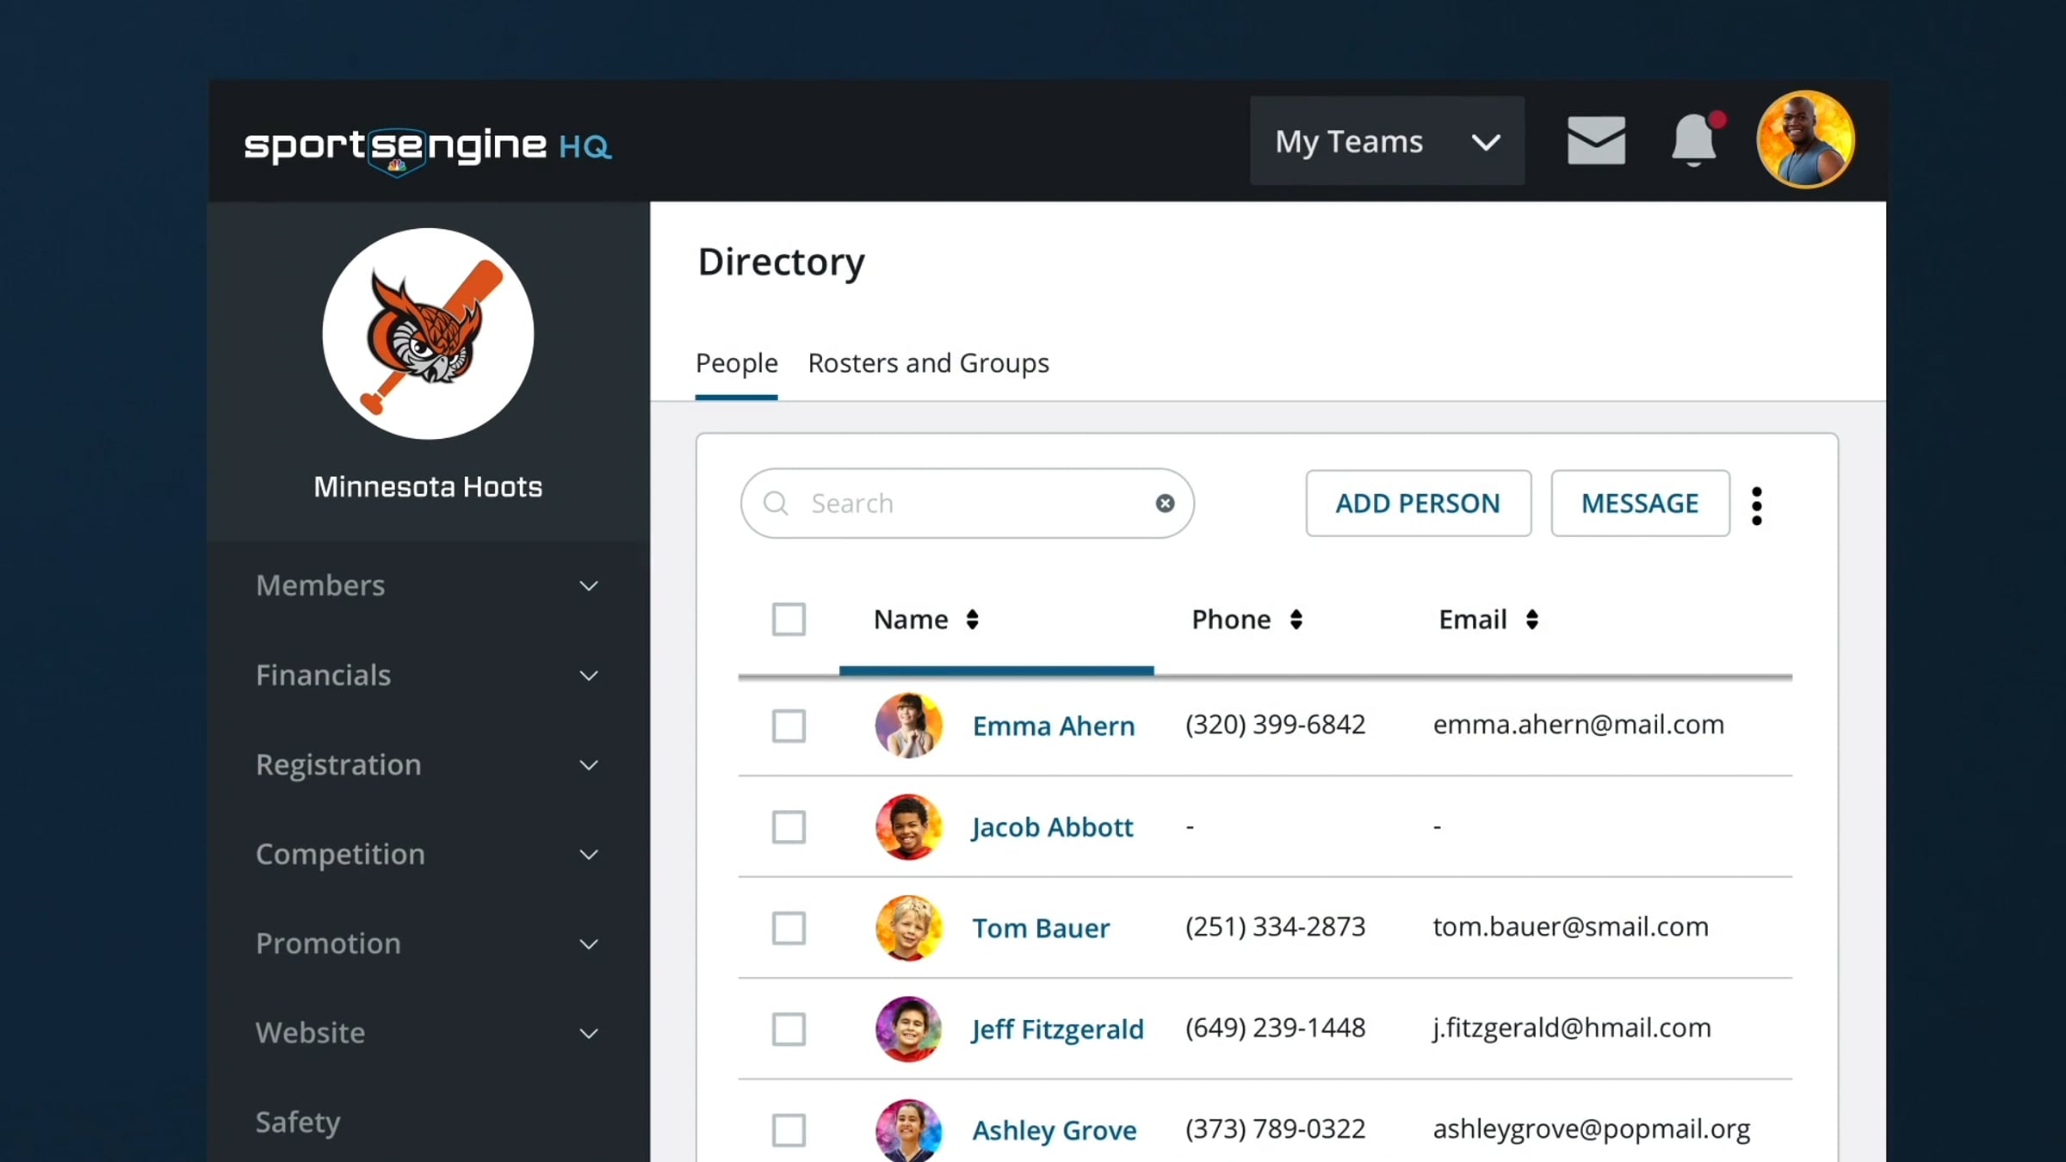Click the ADD PERSON button
The width and height of the screenshot is (2066, 1162).
tap(1418, 504)
